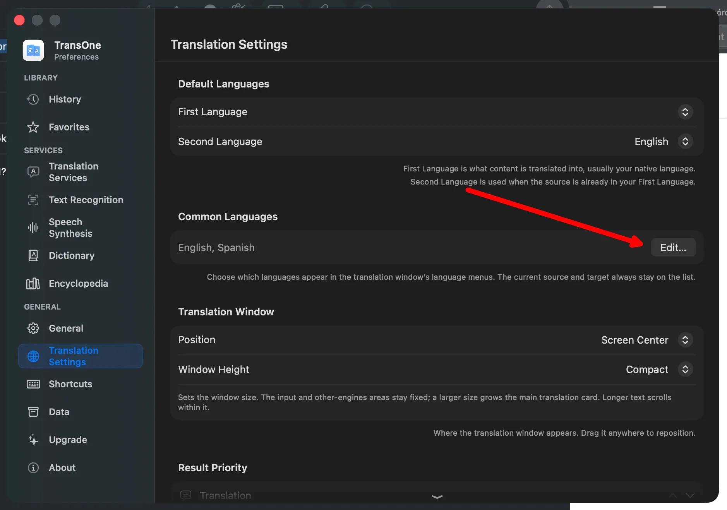Click the Common Languages heading
727x510 pixels.
click(228, 217)
